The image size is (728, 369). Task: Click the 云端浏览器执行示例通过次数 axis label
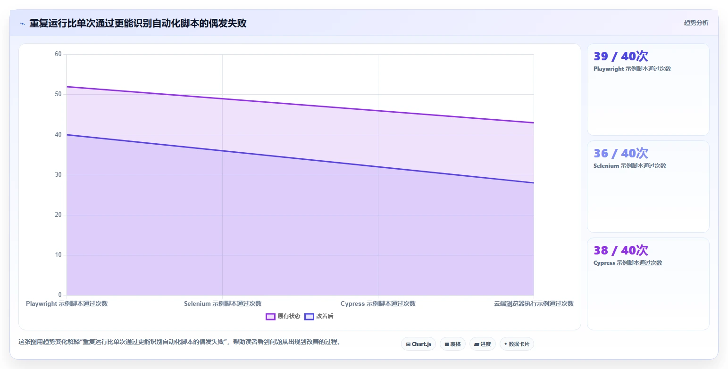click(x=534, y=303)
